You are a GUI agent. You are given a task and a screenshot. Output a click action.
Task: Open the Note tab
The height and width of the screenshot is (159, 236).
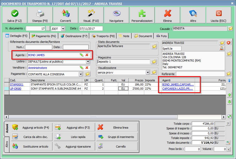124,36
